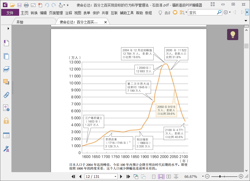Open the 保护 tab
The image size is (250, 181).
[x=96, y=13]
